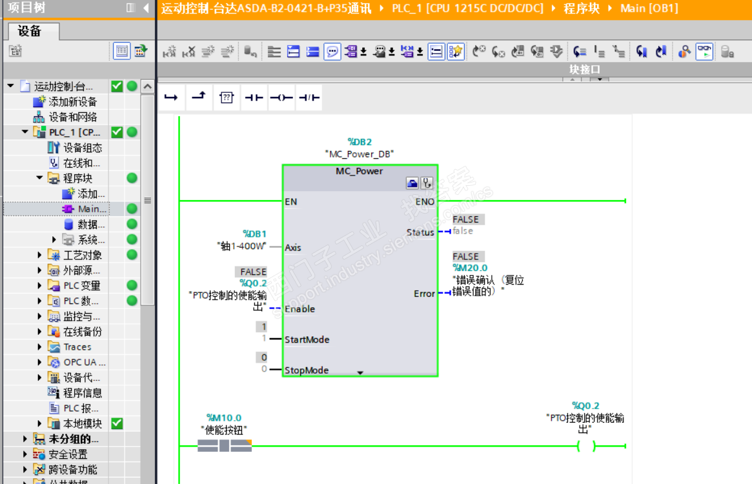The image size is (752, 484).
Task: Click 程序块 in the breadcrumb path
Action: click(581, 8)
